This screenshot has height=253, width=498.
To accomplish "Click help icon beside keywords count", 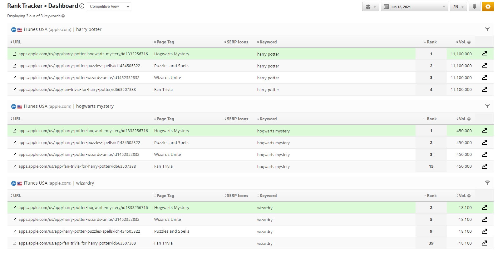I will point(63,16).
